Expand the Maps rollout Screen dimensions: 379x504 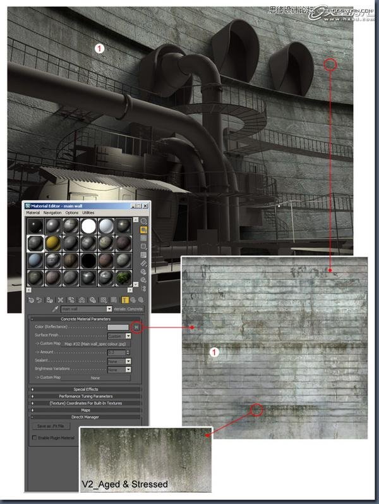tap(85, 410)
